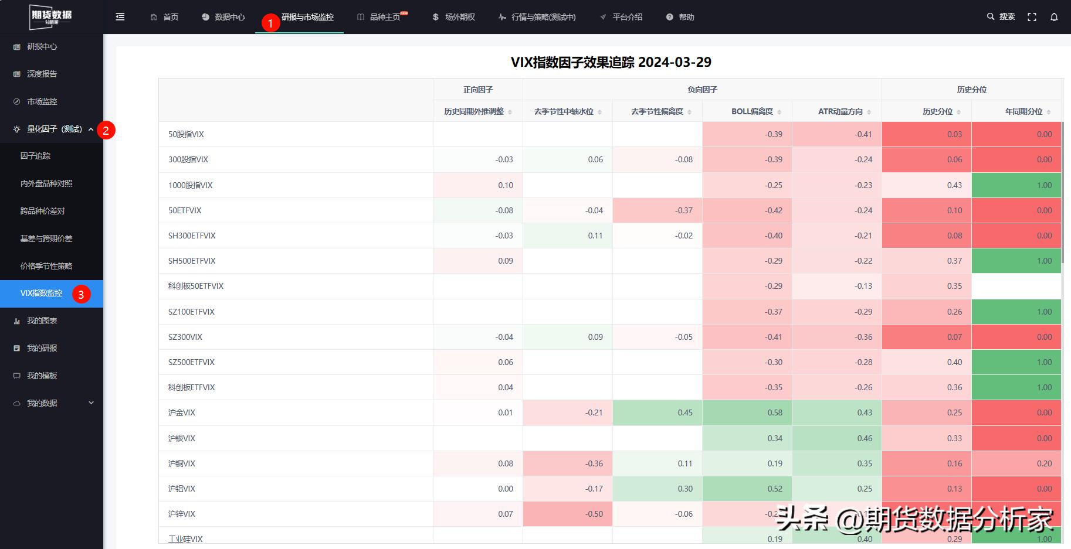This screenshot has width=1071, height=549.
Task: Select the 场外期权 dollar icon
Action: coord(435,16)
